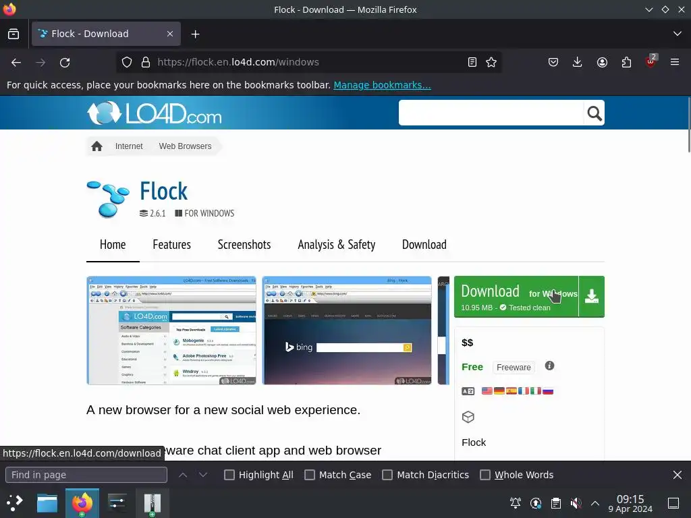
Task: Click the LO4D search input field
Action: pos(491,113)
